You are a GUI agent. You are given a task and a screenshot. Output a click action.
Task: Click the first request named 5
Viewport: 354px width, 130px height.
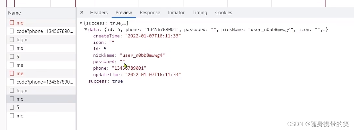[18, 56]
